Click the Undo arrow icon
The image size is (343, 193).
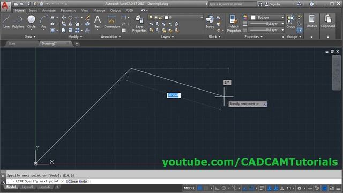[48, 4]
